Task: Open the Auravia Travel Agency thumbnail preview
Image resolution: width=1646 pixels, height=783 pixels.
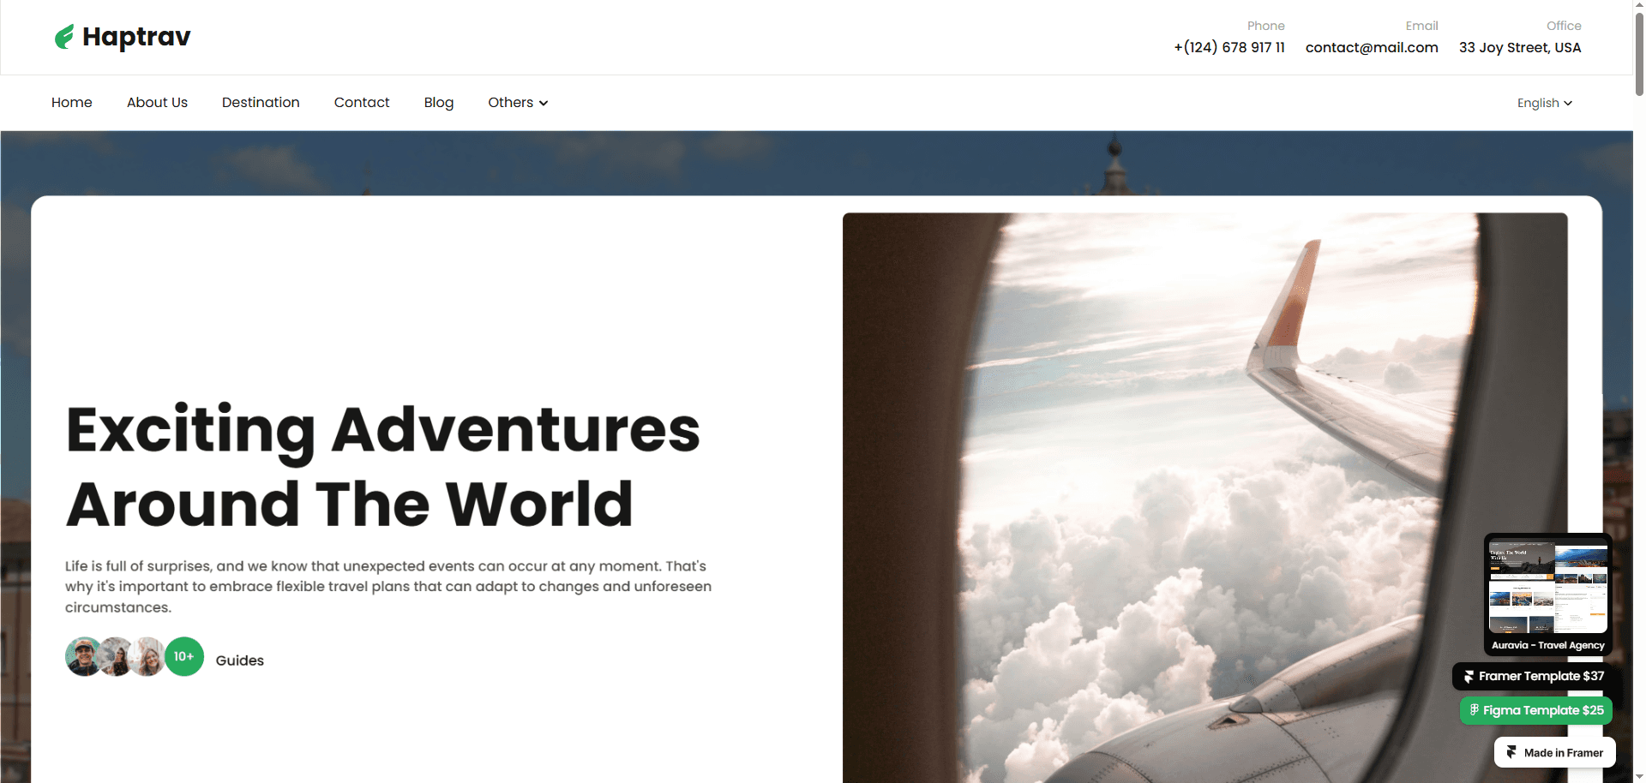Action: 1548,595
